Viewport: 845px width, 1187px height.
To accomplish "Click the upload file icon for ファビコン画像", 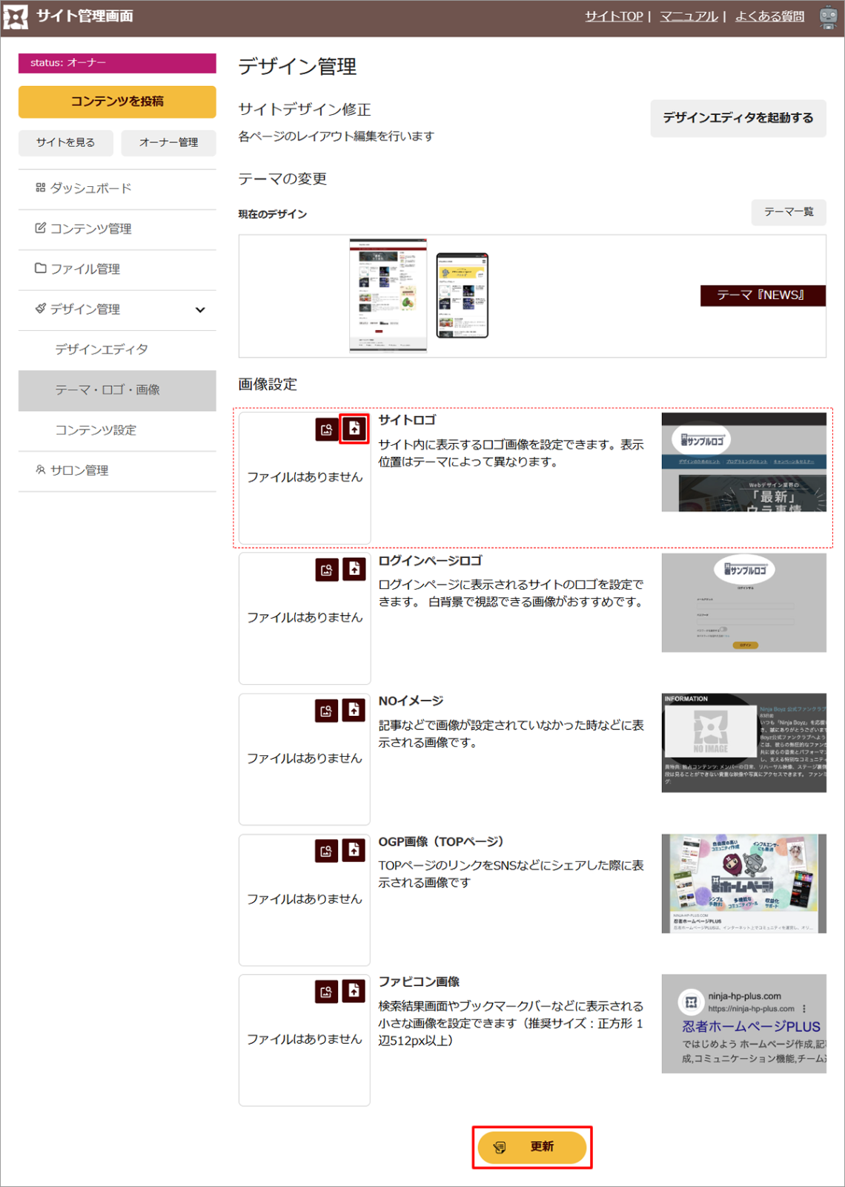I will click(354, 991).
